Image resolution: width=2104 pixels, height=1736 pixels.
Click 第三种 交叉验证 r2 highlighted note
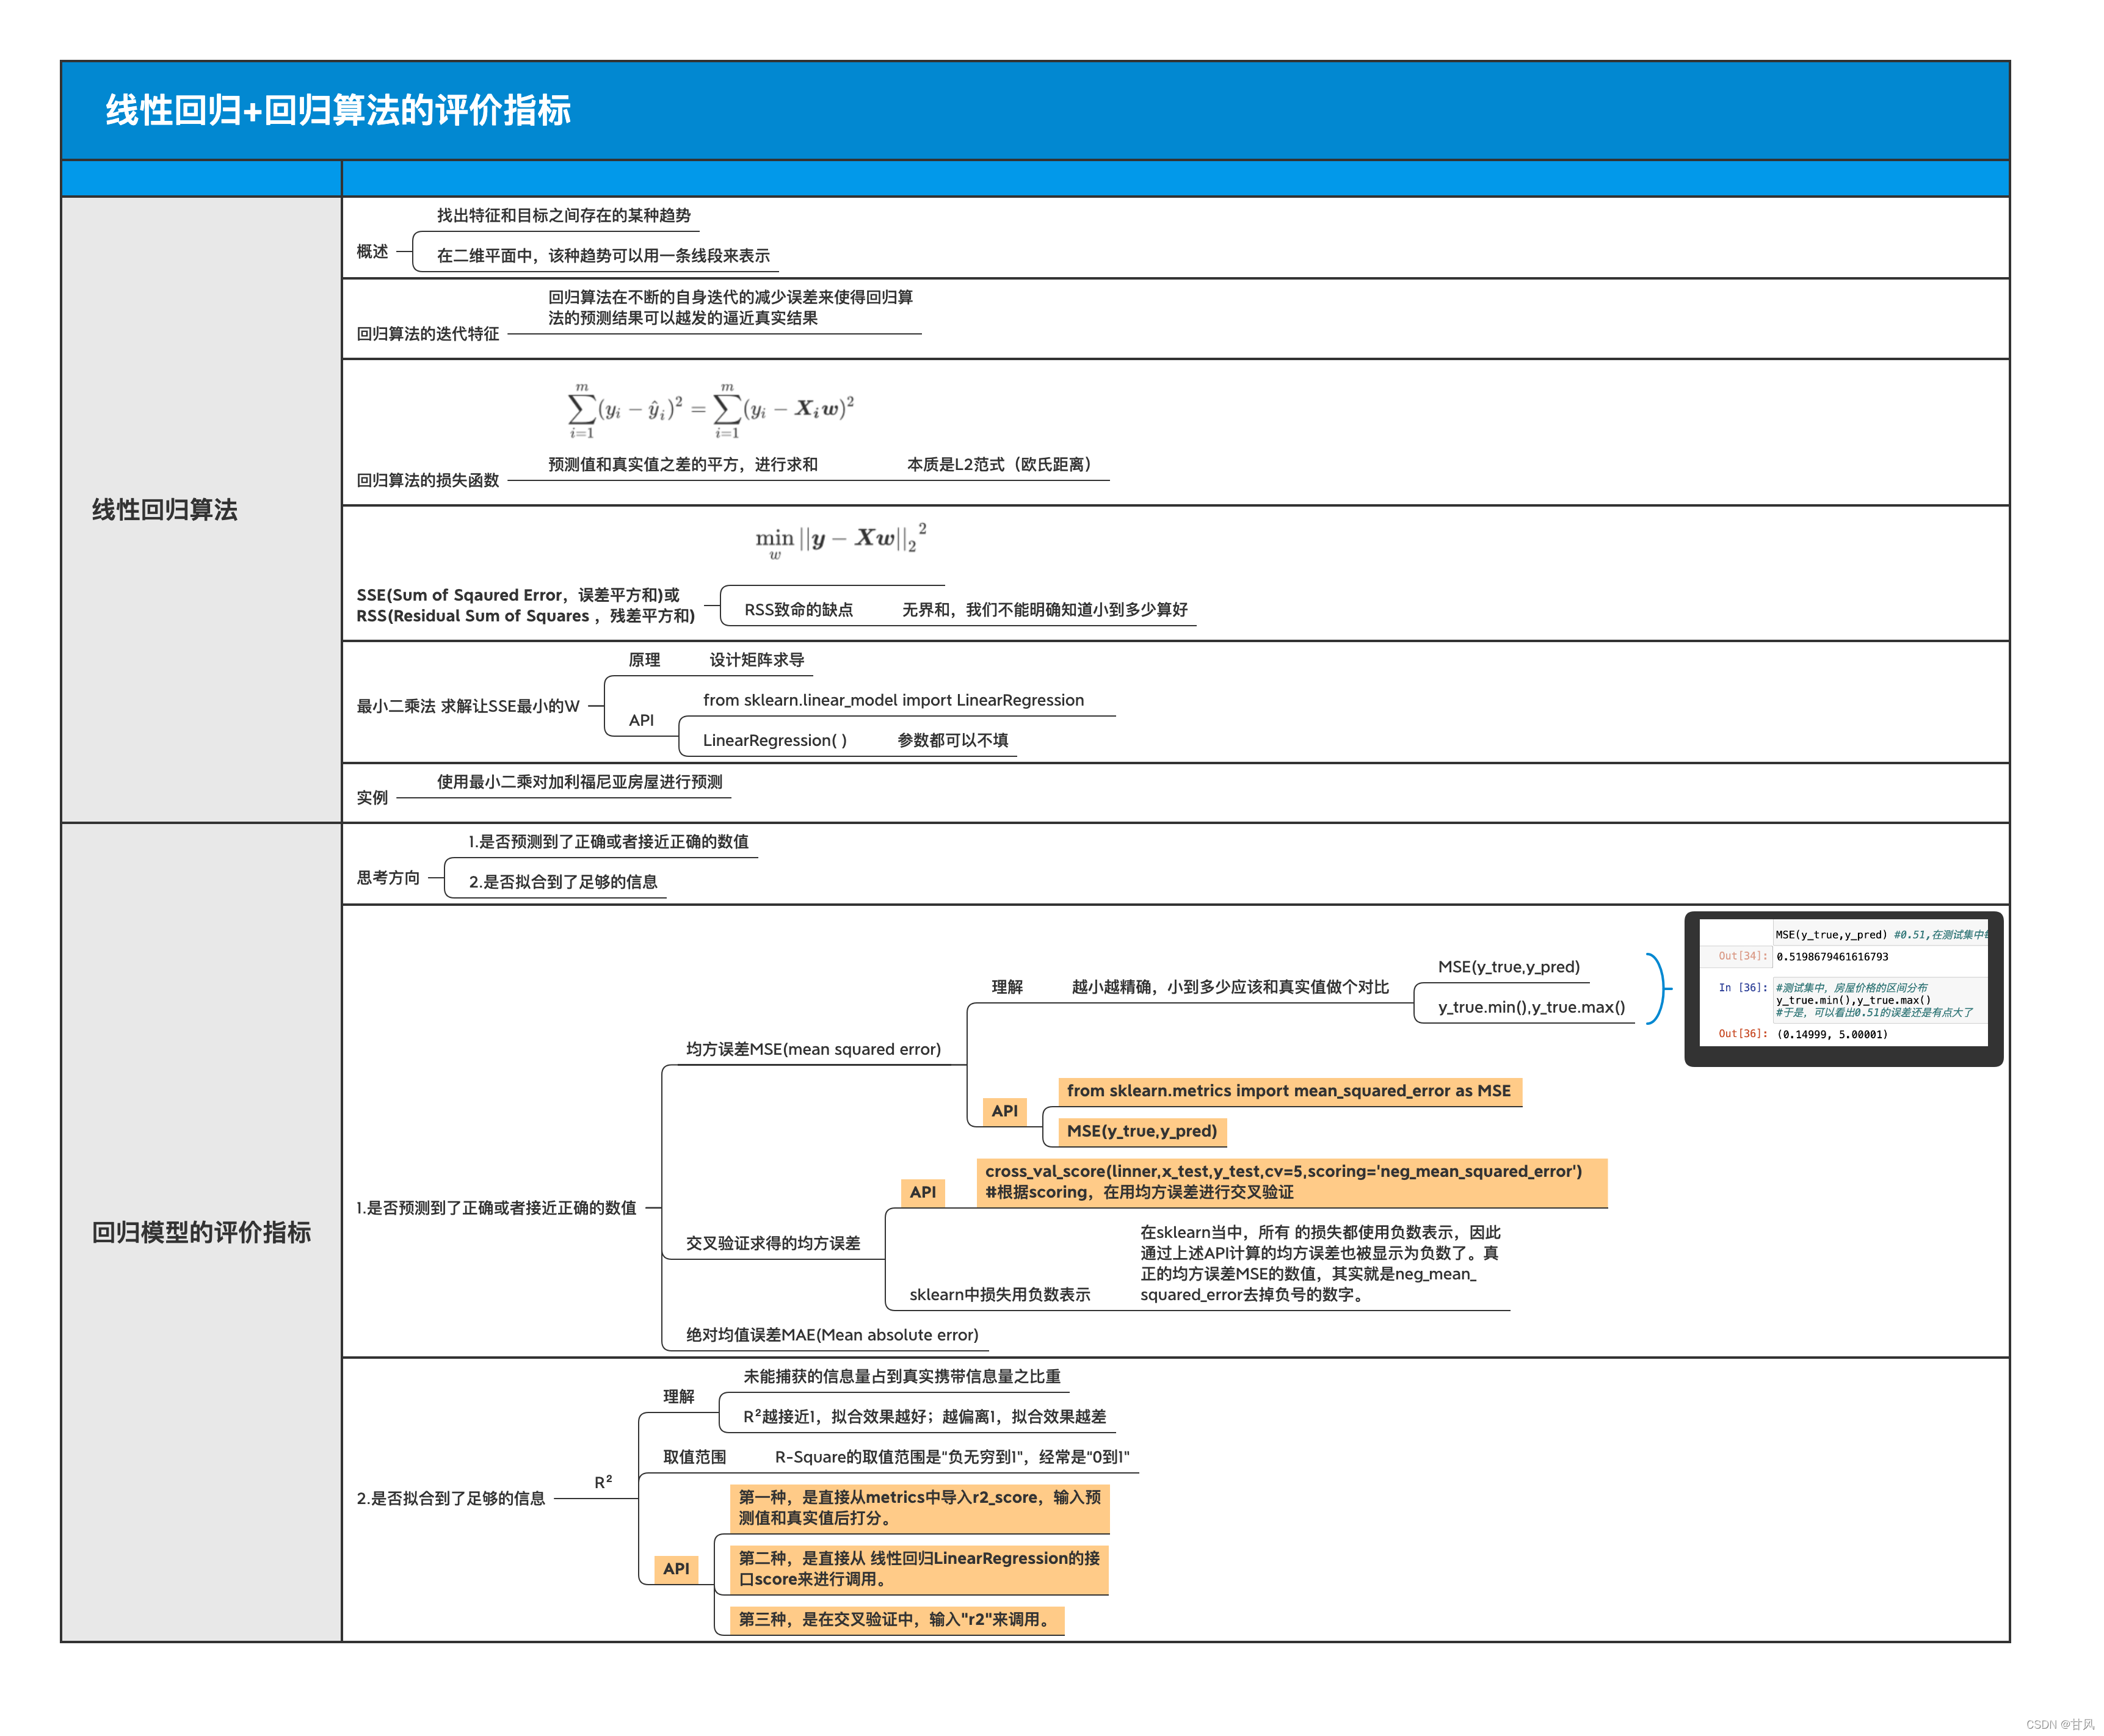[x=896, y=1619]
